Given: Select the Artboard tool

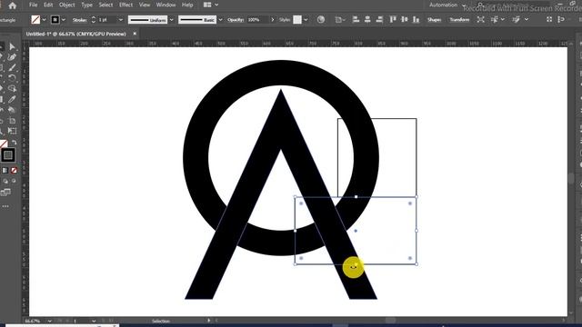Looking at the screenshot, I should click(12, 121).
